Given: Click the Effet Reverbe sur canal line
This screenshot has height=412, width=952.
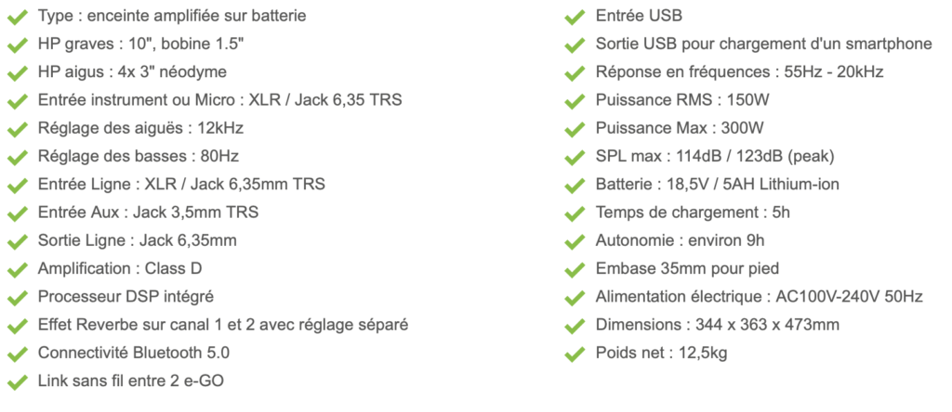Looking at the screenshot, I should coord(223,325).
